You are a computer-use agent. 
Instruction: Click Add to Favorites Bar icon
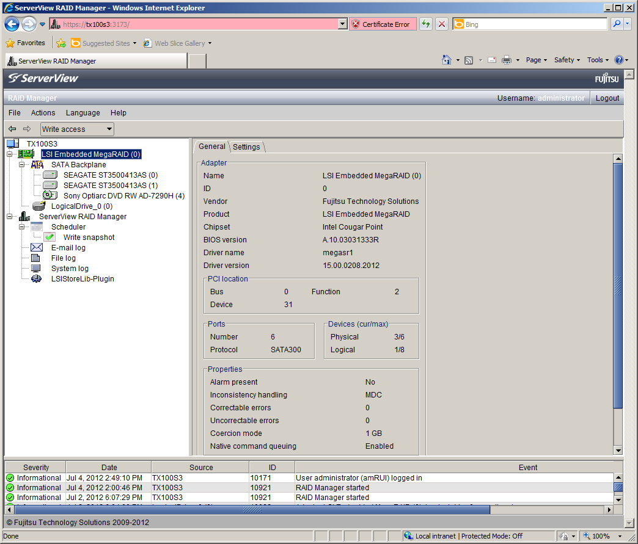pyautogui.click(x=61, y=43)
